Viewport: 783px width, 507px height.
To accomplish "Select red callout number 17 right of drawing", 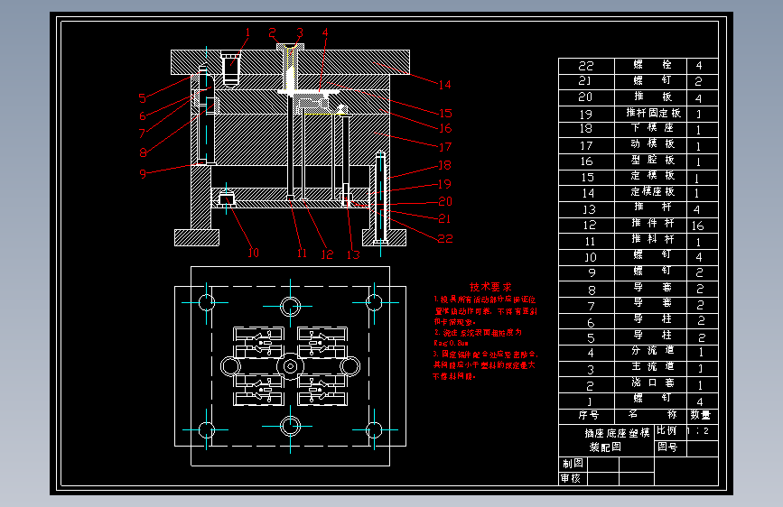I will (x=445, y=147).
